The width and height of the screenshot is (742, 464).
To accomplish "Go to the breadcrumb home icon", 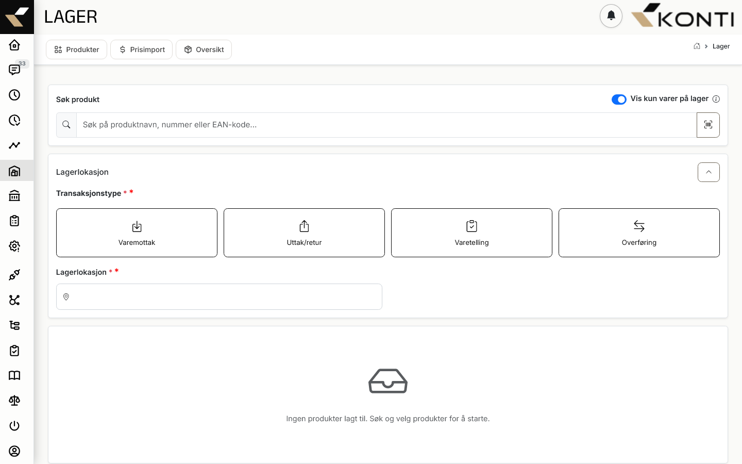I will (697, 46).
